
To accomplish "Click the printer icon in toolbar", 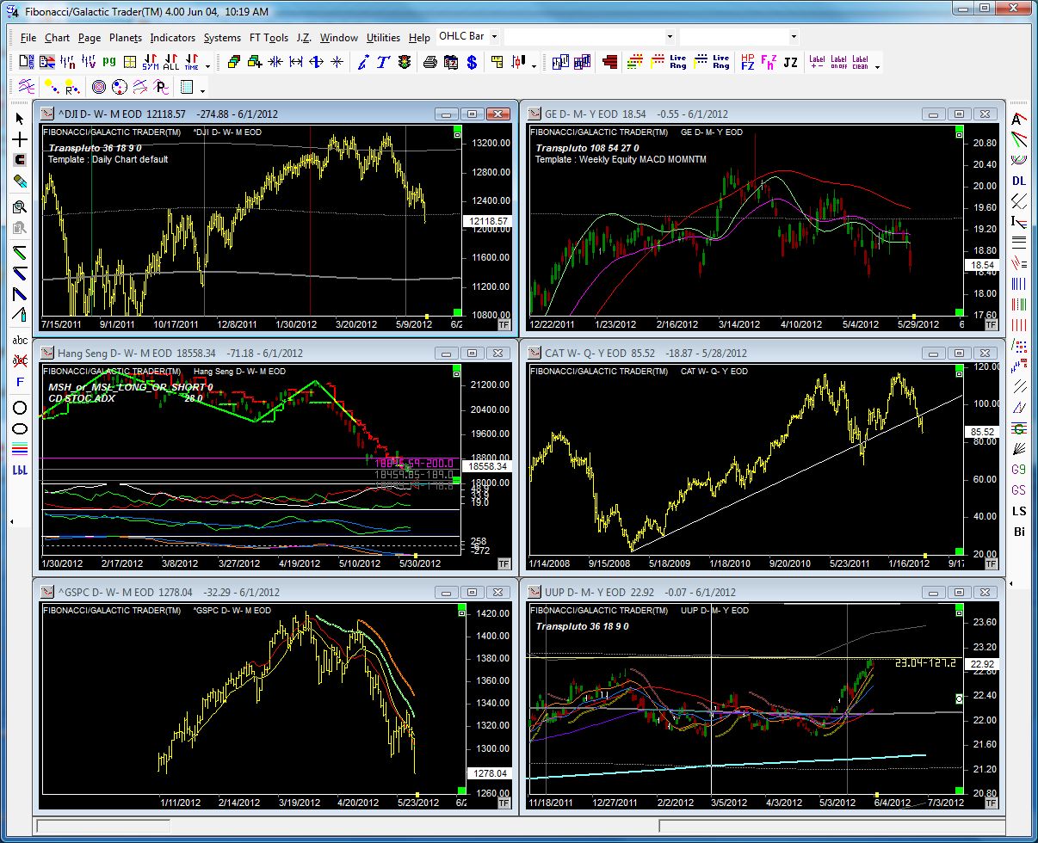I will [x=430, y=61].
